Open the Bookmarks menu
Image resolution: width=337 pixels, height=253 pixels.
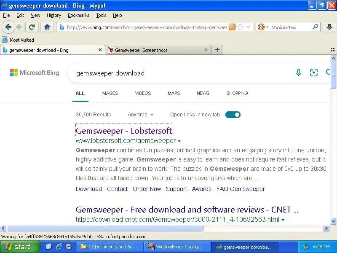[79, 15]
